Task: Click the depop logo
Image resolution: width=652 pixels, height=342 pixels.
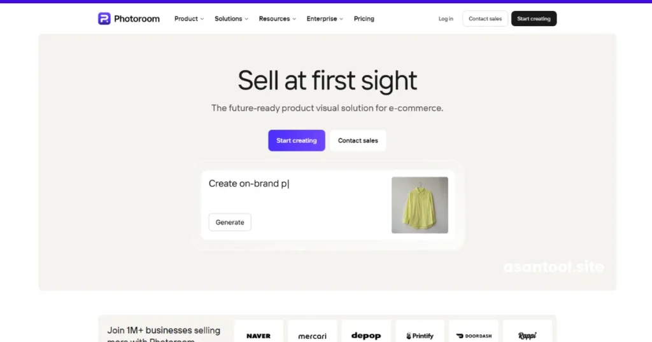Action: [366, 336]
